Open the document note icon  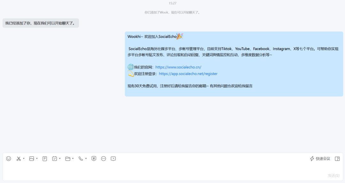[x=45, y=159]
